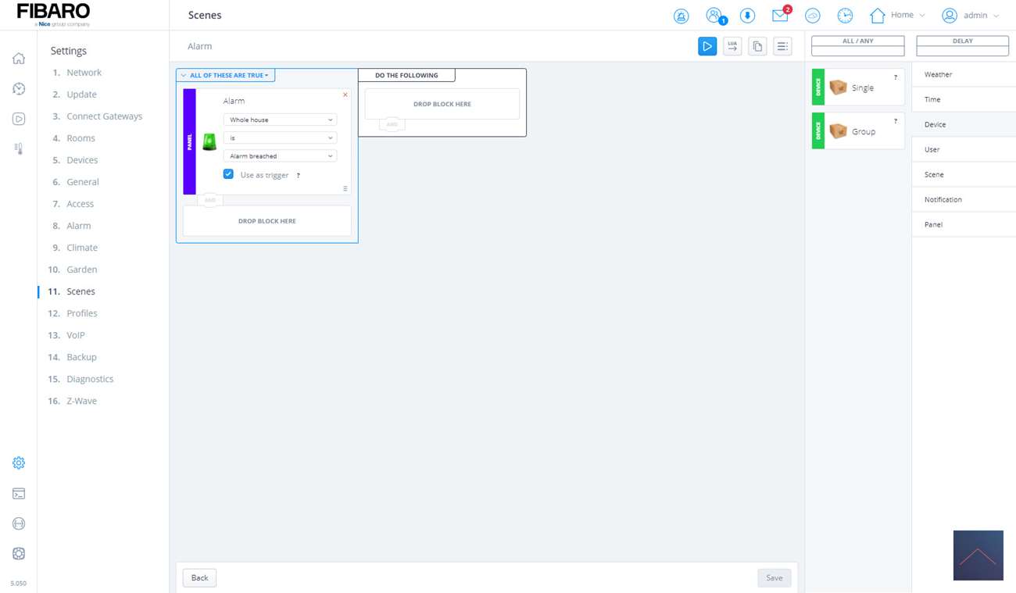Select the Device block category

[x=964, y=124]
